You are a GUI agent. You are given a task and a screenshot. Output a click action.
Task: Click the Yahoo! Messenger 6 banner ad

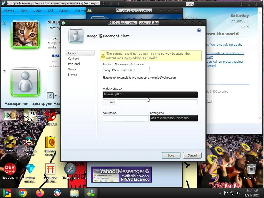pos(121,175)
